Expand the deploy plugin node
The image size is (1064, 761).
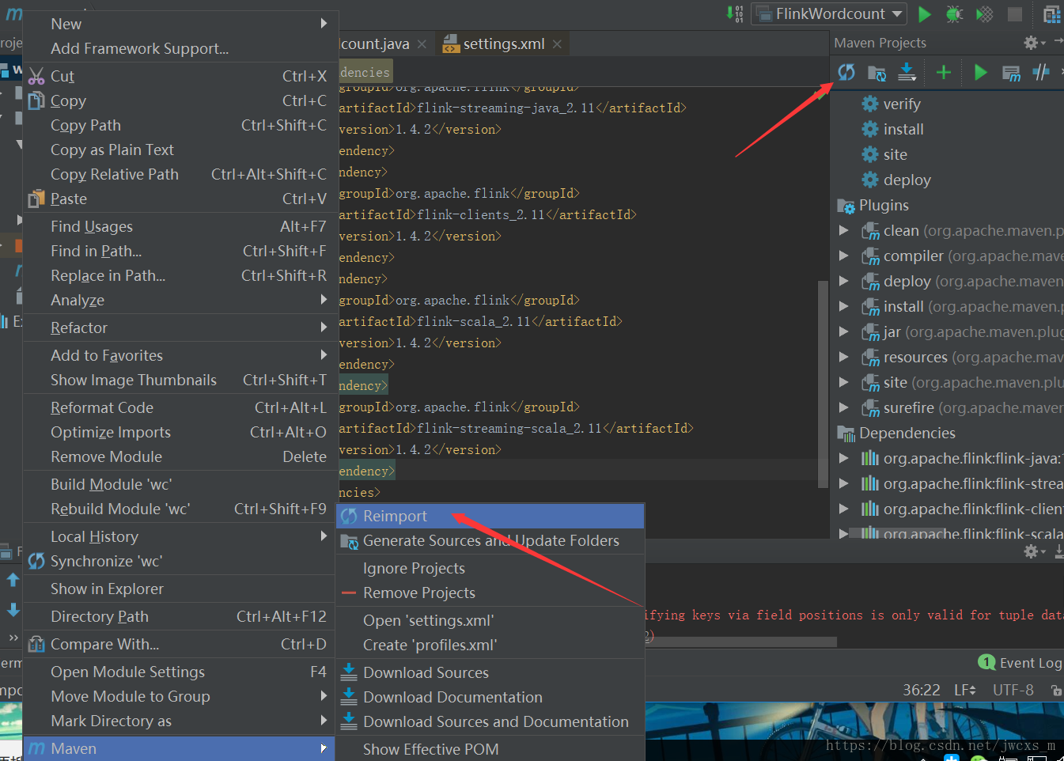(x=843, y=281)
